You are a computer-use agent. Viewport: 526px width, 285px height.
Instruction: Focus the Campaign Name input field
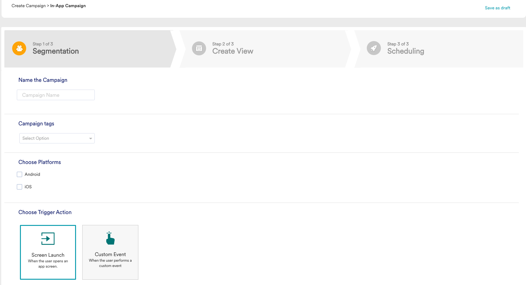56,95
